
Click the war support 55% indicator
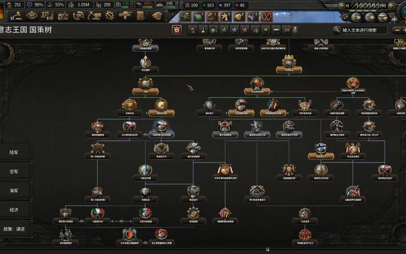click(x=56, y=5)
